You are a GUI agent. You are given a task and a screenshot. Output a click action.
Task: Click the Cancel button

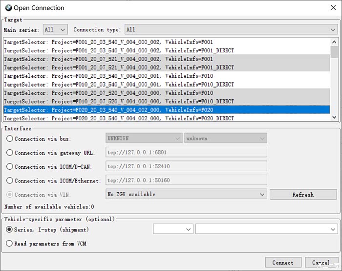click(320, 263)
